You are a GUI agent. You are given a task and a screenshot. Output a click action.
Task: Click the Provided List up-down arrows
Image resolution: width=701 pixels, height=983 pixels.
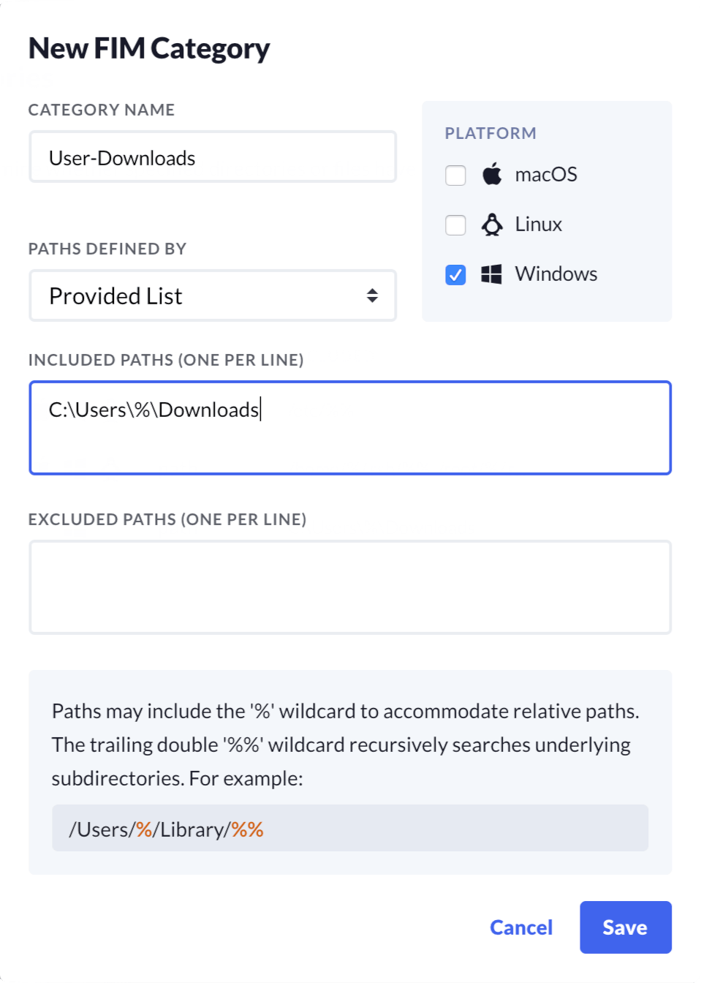(372, 295)
